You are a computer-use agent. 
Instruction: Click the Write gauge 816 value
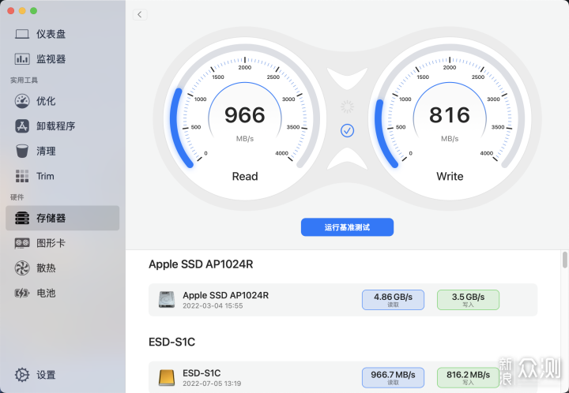point(450,115)
